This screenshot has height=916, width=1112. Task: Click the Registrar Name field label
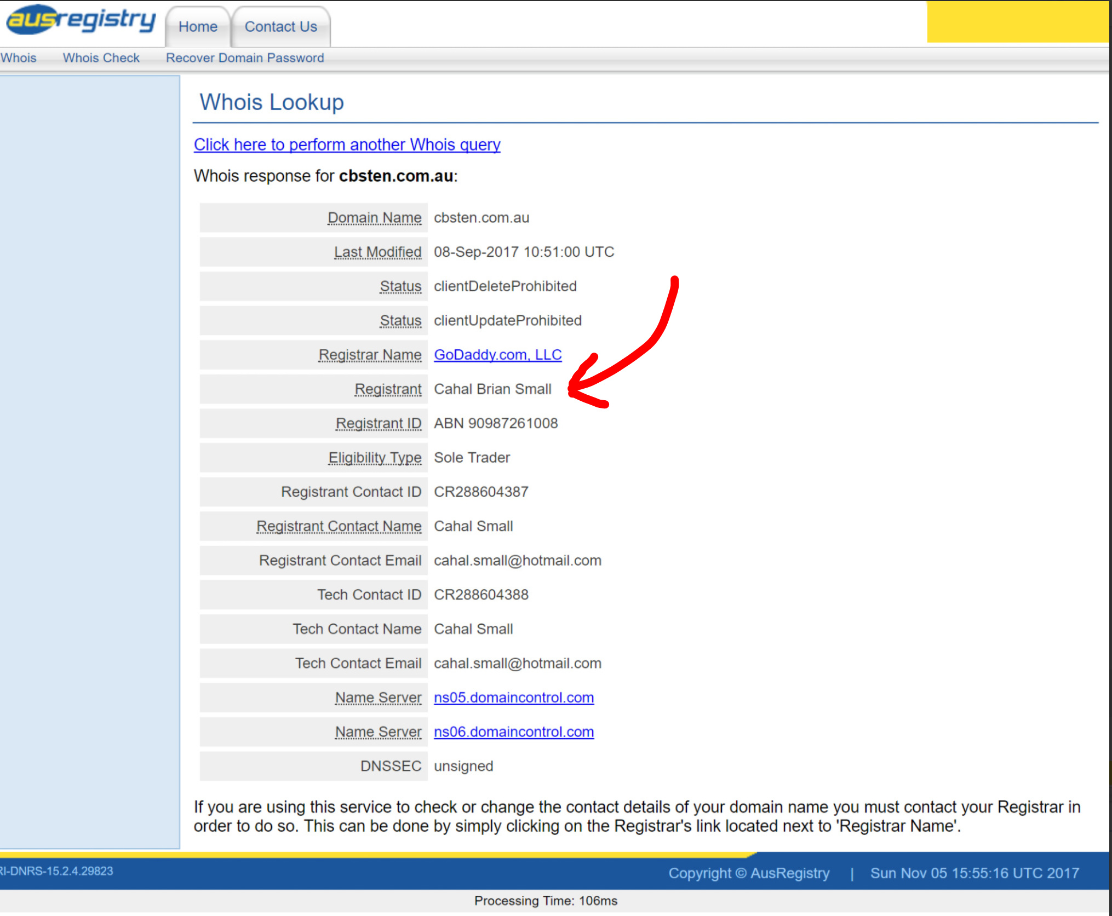click(x=370, y=355)
